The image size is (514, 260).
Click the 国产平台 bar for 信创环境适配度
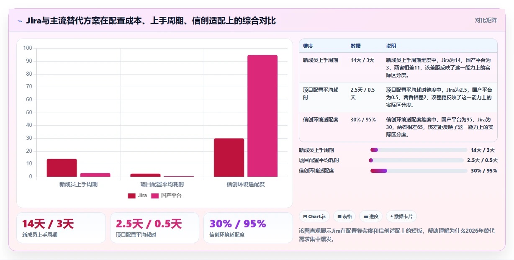click(262, 116)
